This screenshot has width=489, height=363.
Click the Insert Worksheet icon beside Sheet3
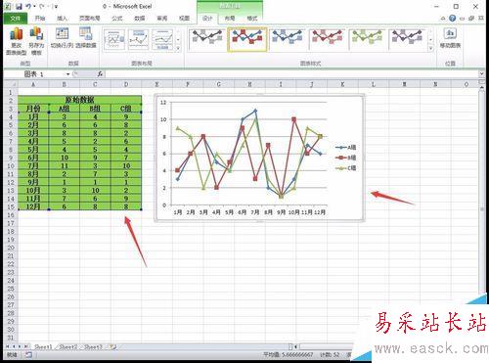[112, 347]
